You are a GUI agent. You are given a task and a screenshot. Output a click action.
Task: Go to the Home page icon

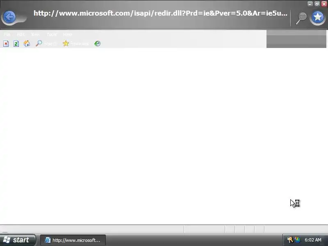tap(27, 43)
